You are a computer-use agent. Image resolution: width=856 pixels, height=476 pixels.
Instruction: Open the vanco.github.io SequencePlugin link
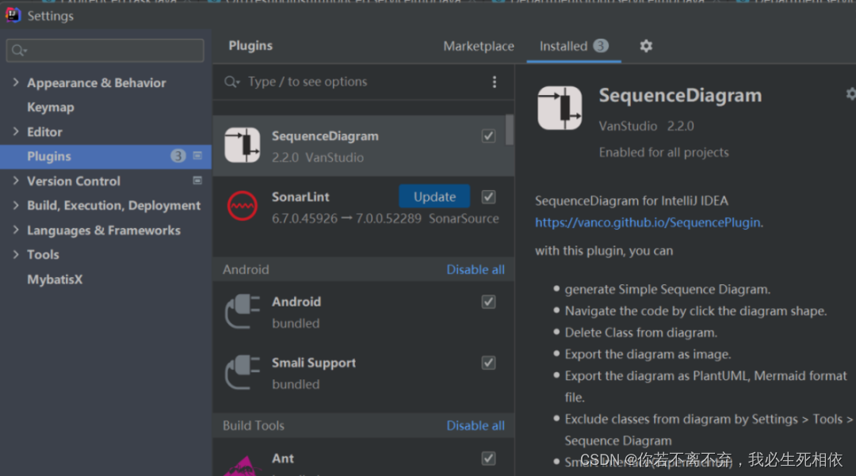tap(648, 223)
